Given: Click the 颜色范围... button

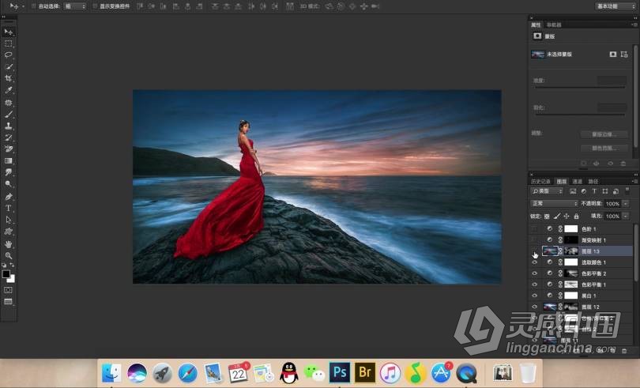Looking at the screenshot, I should point(604,148).
